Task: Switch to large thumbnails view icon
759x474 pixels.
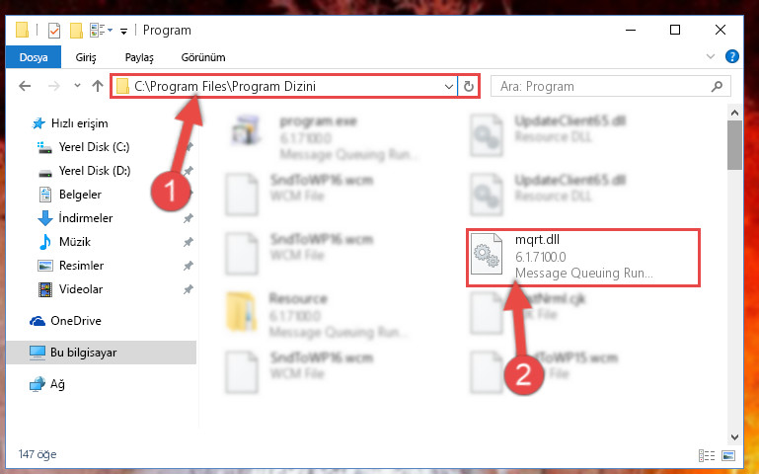Action: tap(728, 455)
